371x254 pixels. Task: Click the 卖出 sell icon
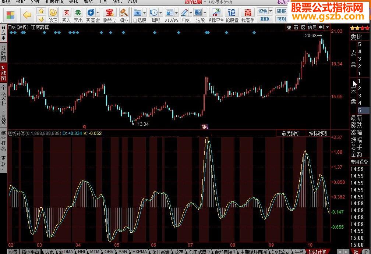coord(78,15)
